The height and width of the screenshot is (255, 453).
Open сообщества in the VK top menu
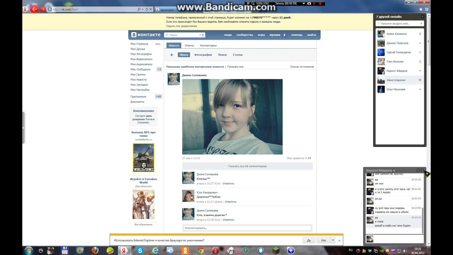click(245, 35)
